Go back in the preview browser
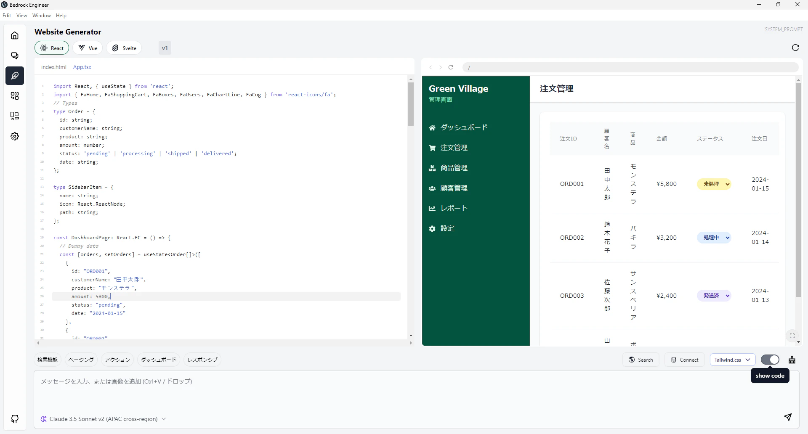 (431, 67)
